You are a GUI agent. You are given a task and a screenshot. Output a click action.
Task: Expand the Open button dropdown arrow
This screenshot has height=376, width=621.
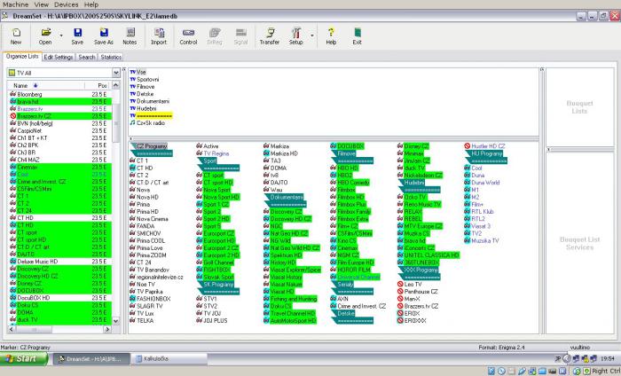(61, 36)
